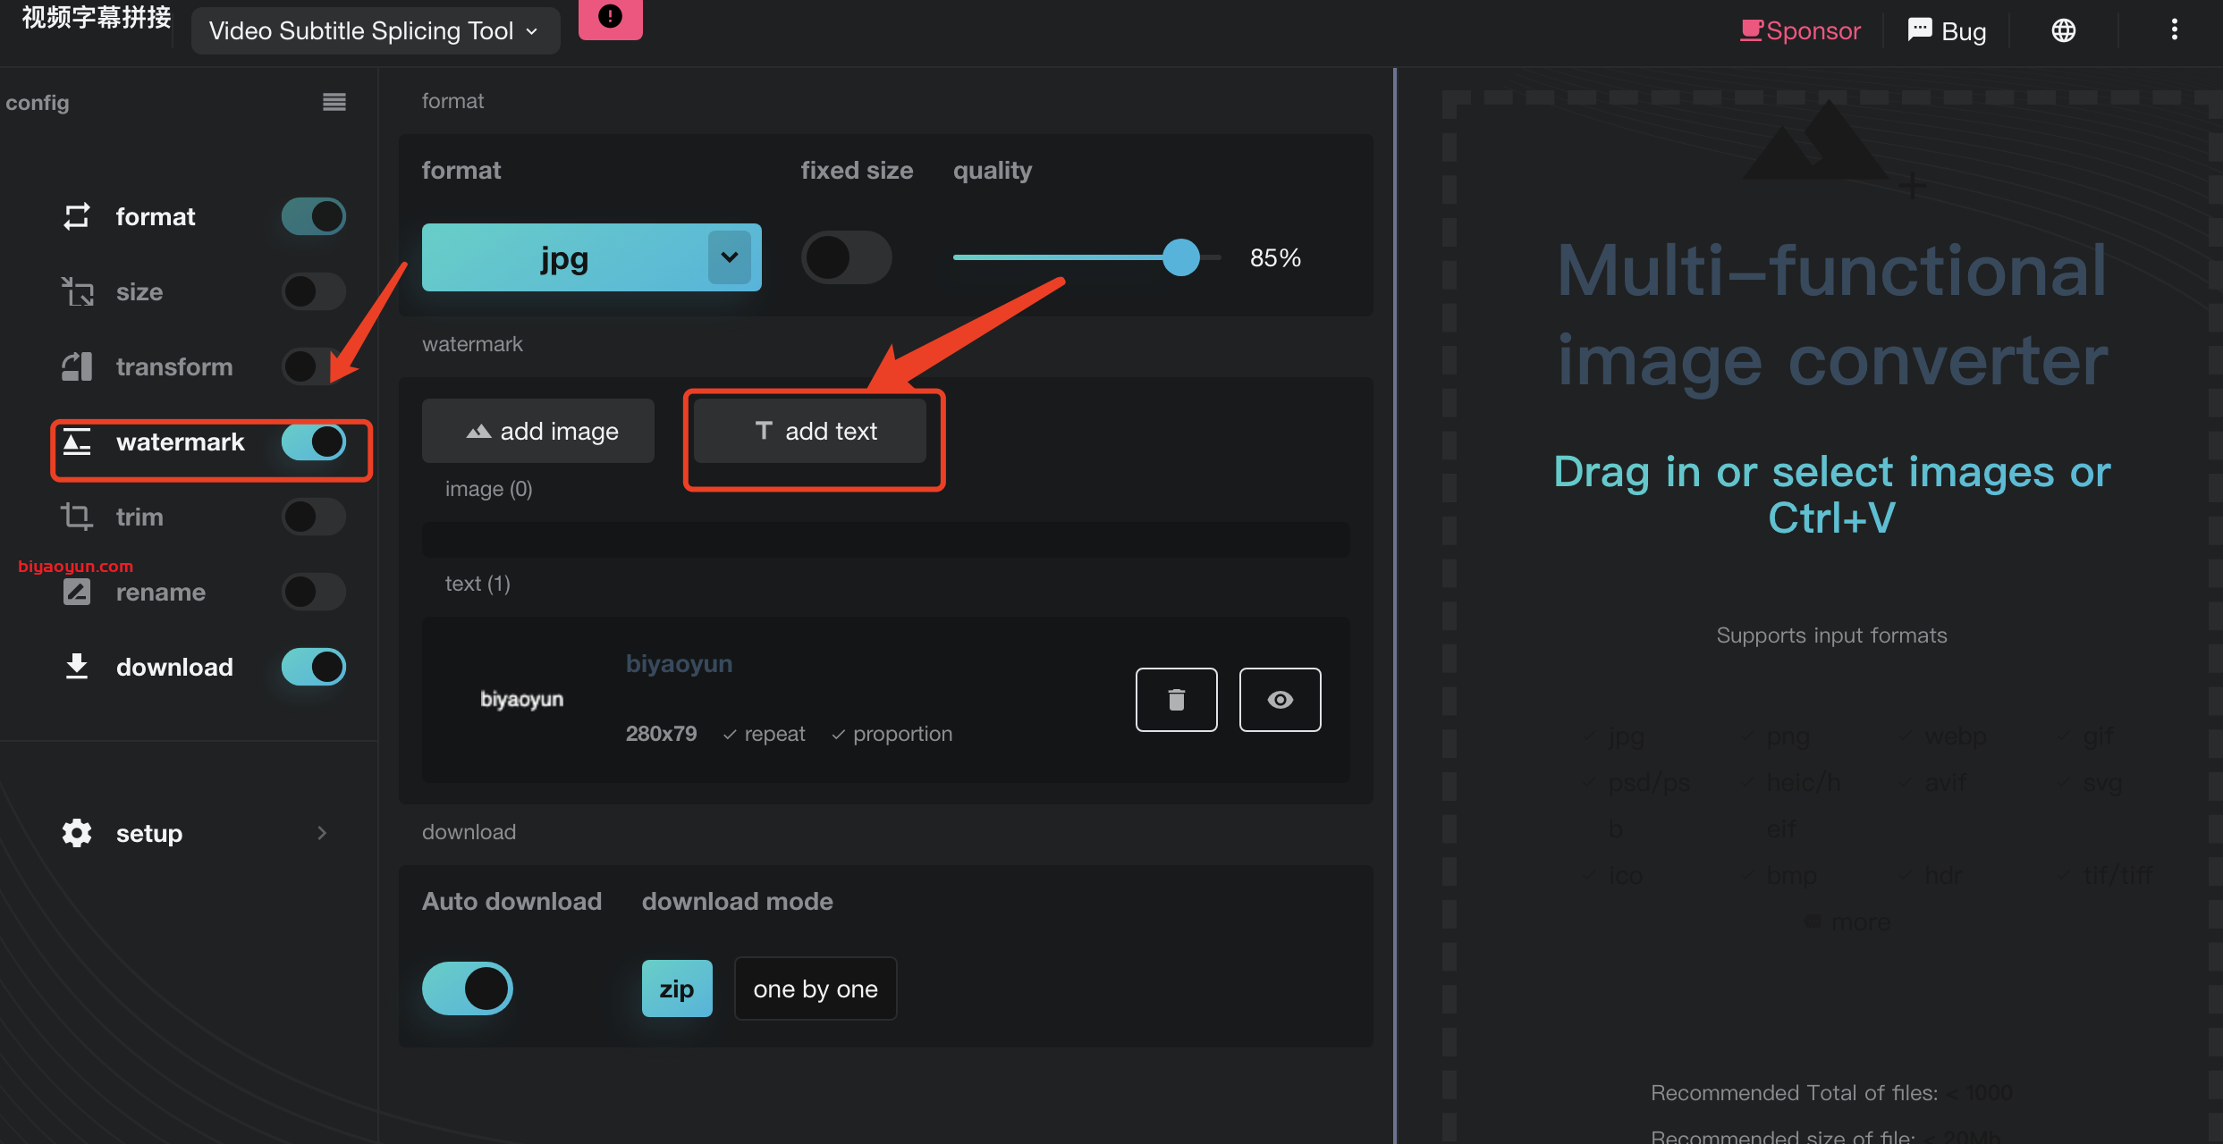Click the add image button
This screenshot has width=2223, height=1144.
[x=538, y=431]
